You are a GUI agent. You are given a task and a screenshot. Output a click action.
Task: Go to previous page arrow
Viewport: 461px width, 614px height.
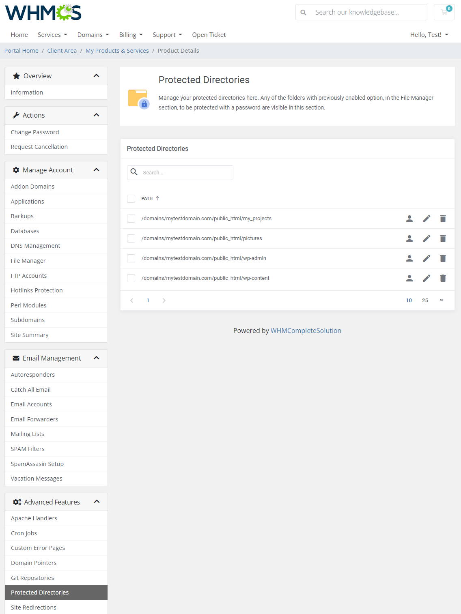click(131, 301)
